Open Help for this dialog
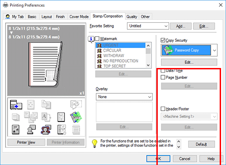226x165 pixels. tap(211, 159)
